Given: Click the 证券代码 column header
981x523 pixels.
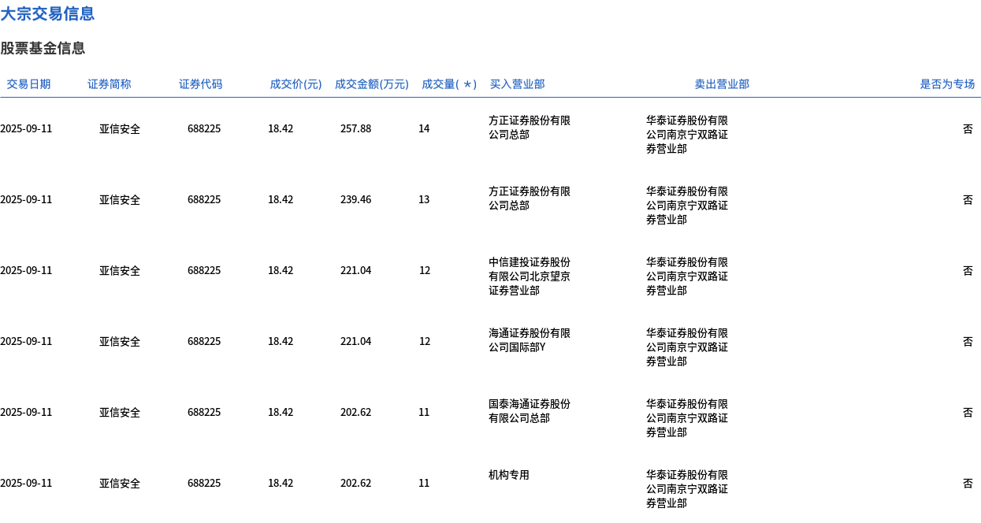Looking at the screenshot, I should coord(201,84).
